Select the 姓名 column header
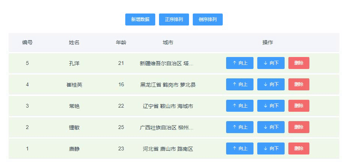This screenshot has width=348, height=168. (x=74, y=42)
